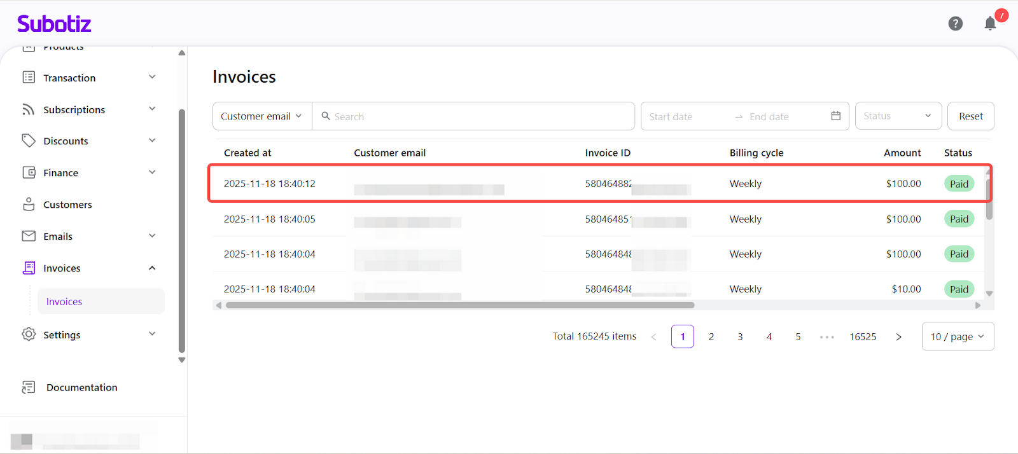Jump to last page 16525
The width and height of the screenshot is (1018, 454).
(x=862, y=336)
